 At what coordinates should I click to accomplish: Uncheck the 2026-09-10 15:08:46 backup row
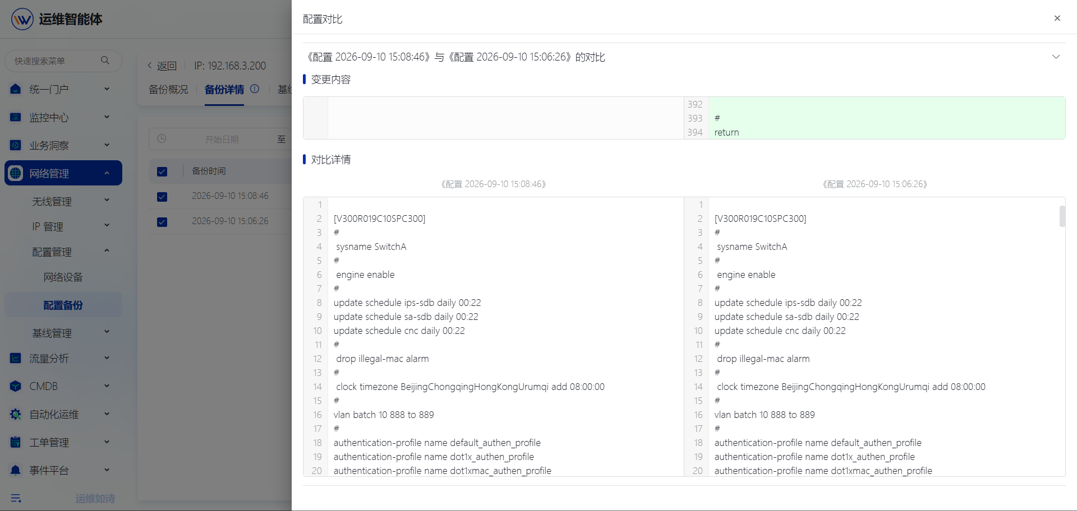[x=162, y=197]
